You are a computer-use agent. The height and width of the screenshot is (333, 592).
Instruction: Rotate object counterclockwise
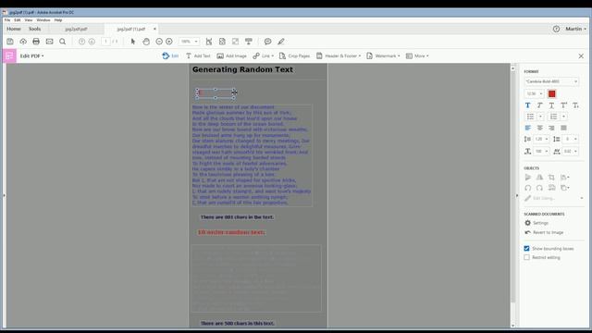528,188
